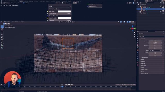Expand the Relations panel
Image resolution: width=165 pixels, height=92 pixels.
143,60
